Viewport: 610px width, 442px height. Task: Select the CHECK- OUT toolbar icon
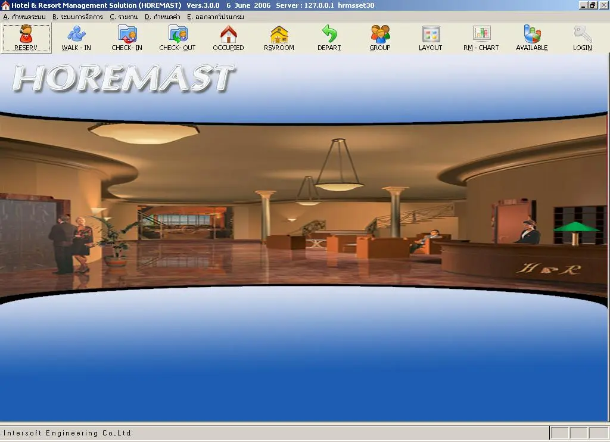click(178, 38)
